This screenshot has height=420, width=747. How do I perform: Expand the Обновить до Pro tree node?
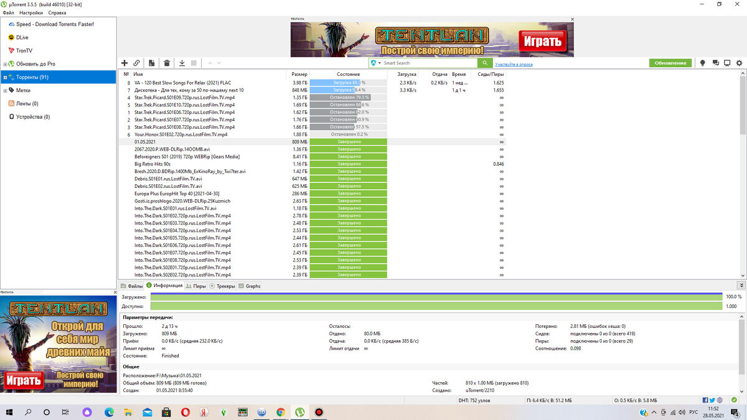tap(4, 64)
